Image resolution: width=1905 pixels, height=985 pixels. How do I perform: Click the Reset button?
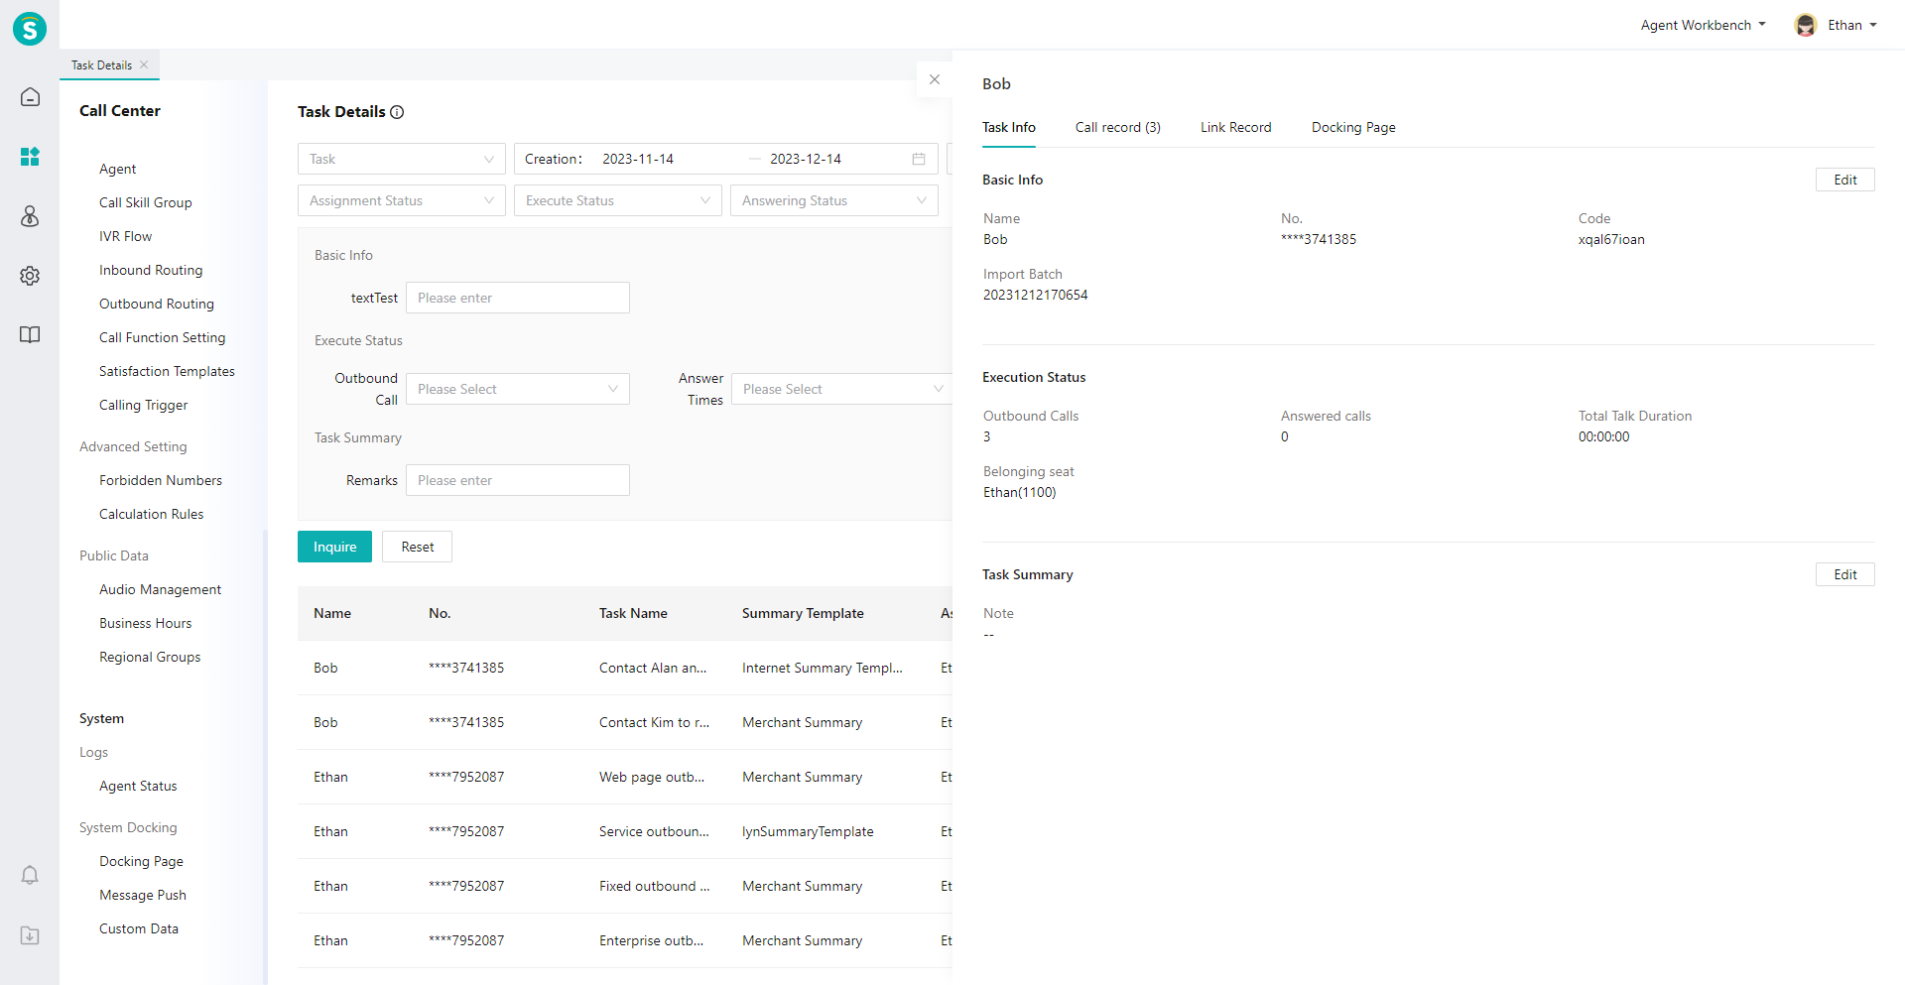pyautogui.click(x=418, y=547)
